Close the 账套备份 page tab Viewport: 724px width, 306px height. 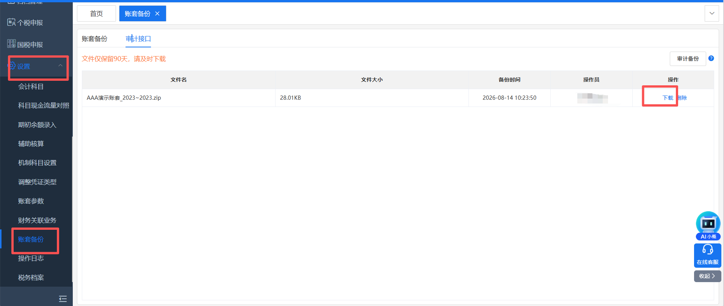(157, 14)
